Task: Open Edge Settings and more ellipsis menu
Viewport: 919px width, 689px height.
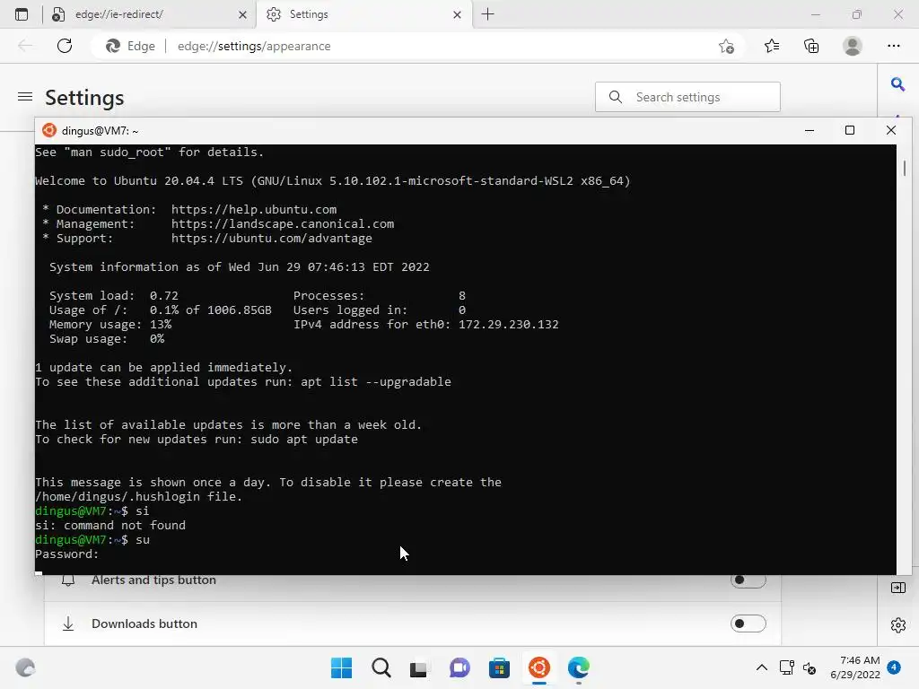Action: pyautogui.click(x=893, y=46)
